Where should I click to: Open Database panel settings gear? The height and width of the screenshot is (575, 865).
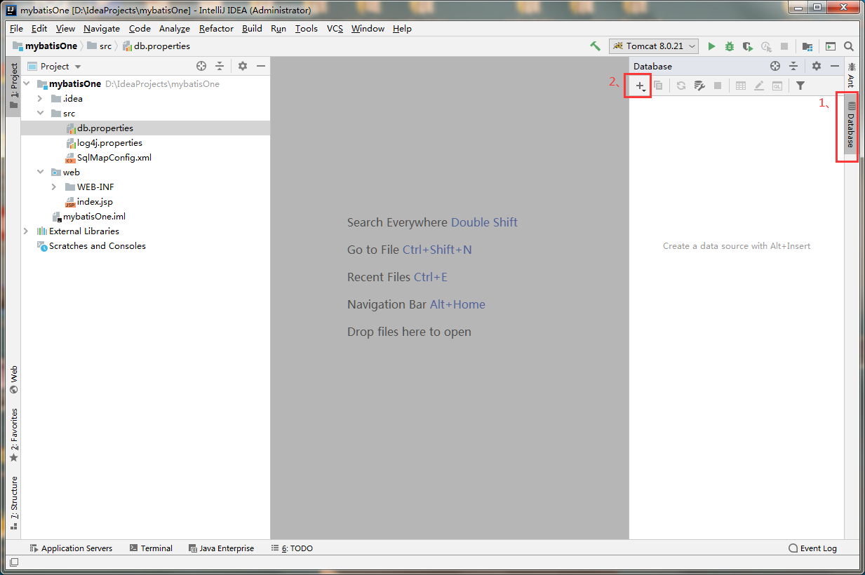[817, 66]
